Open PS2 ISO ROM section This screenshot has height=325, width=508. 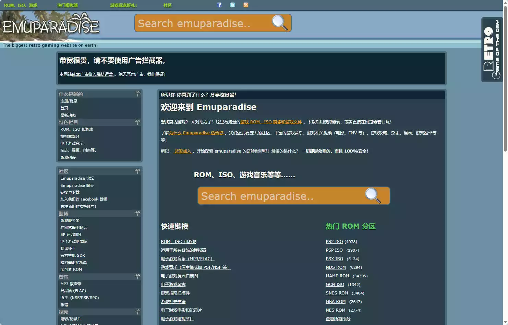tap(334, 242)
